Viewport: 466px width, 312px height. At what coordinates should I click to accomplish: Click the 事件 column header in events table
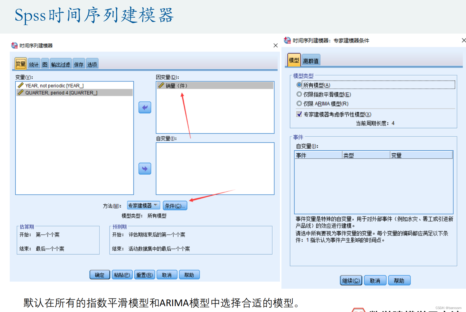pyautogui.click(x=318, y=155)
